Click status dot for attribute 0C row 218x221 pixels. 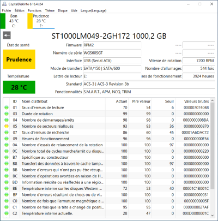click(7, 151)
